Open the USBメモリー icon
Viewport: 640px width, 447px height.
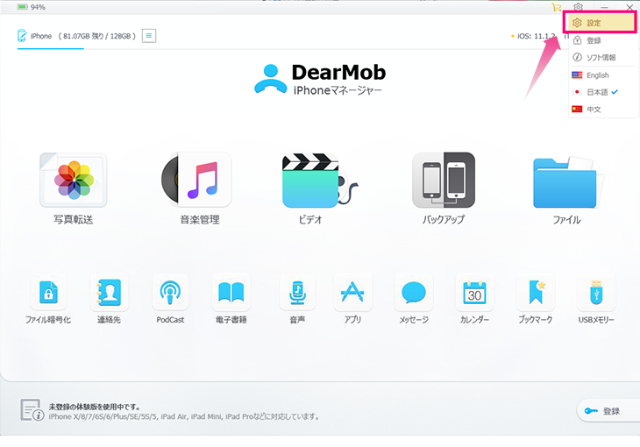point(596,292)
